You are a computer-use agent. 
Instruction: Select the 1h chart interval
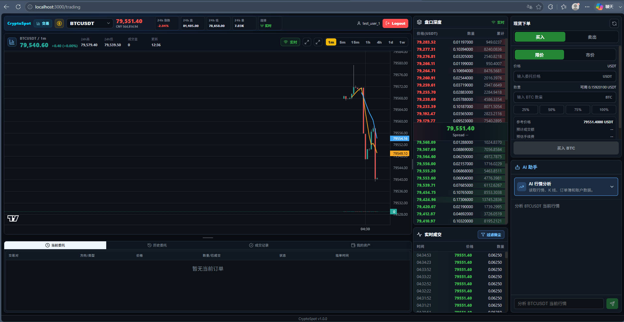point(368,42)
